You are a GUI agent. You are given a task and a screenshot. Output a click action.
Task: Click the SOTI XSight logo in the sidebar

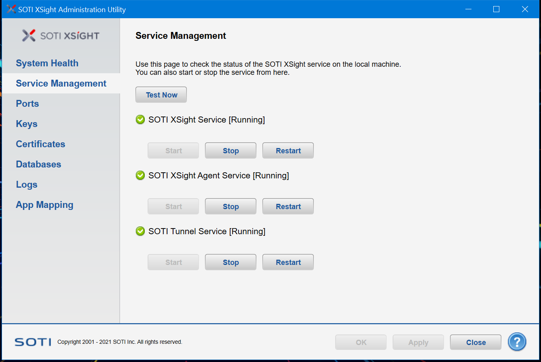61,36
